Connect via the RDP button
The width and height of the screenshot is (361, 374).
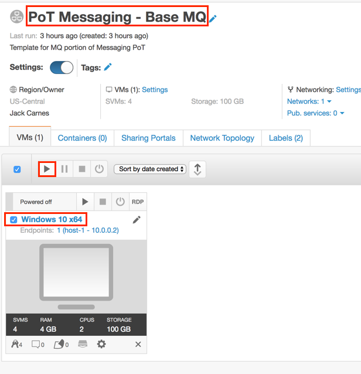[x=138, y=202]
